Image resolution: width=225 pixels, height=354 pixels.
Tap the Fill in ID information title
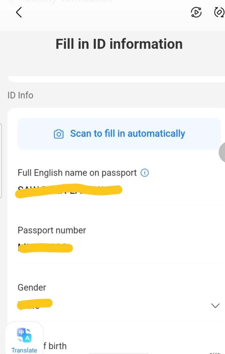click(x=119, y=44)
